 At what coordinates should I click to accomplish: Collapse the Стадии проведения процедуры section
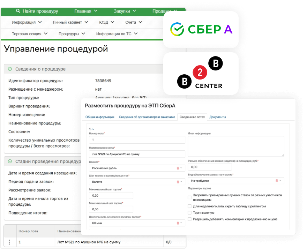coord(10,161)
